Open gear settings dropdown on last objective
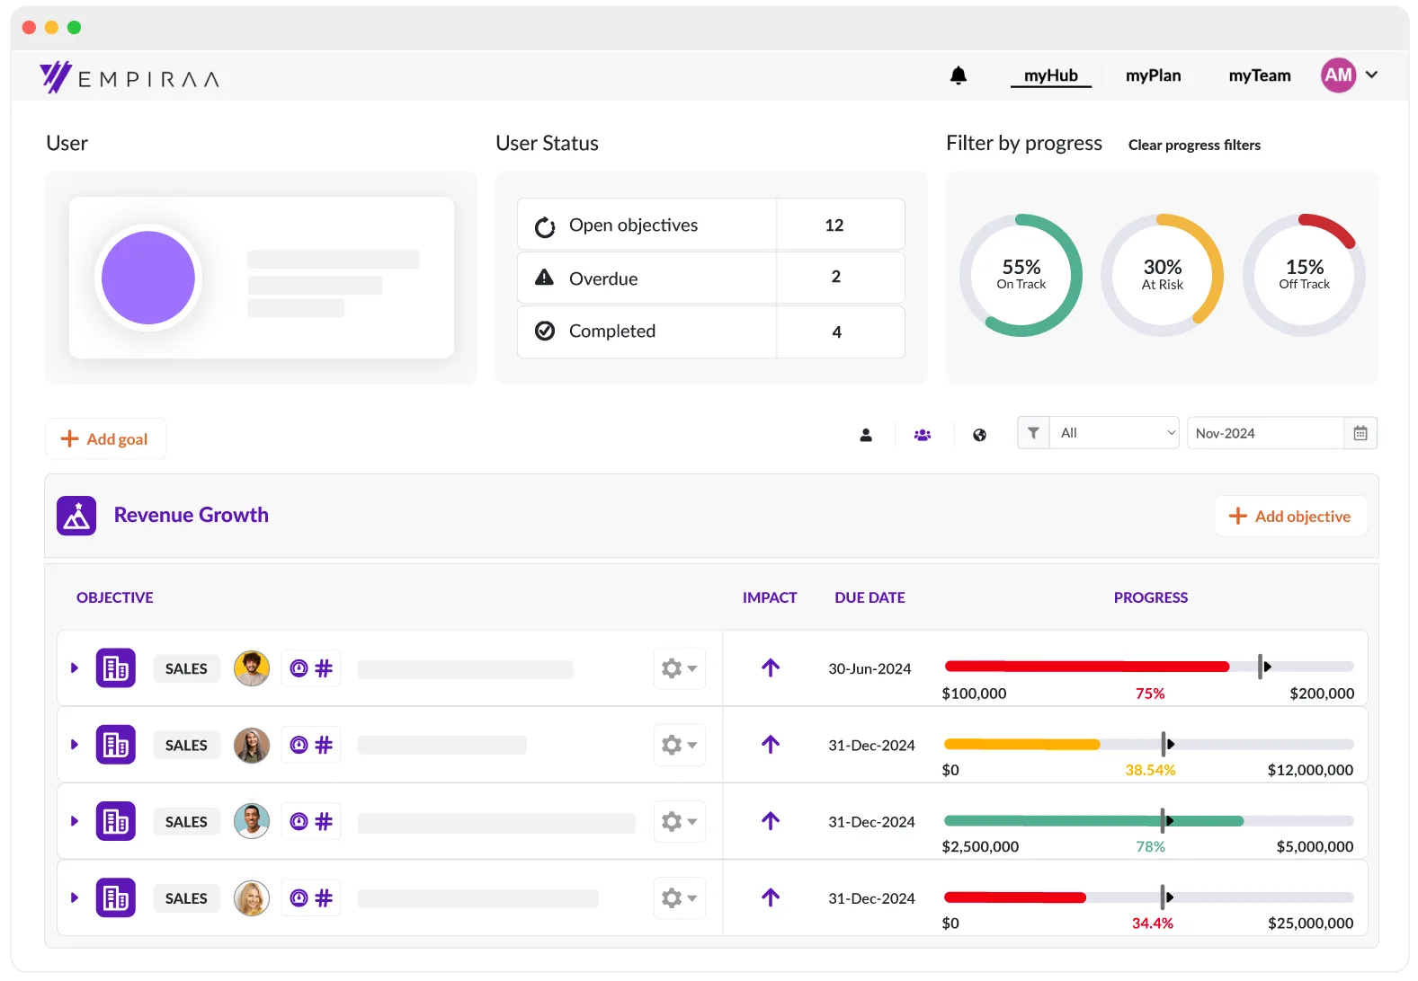Viewport: 1418px width, 981px height. 679,898
